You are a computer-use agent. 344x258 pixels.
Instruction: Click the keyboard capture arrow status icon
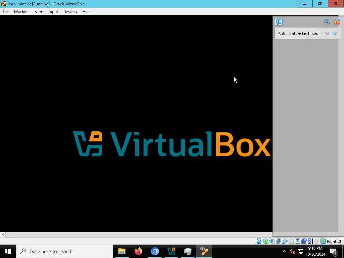[x=323, y=241]
